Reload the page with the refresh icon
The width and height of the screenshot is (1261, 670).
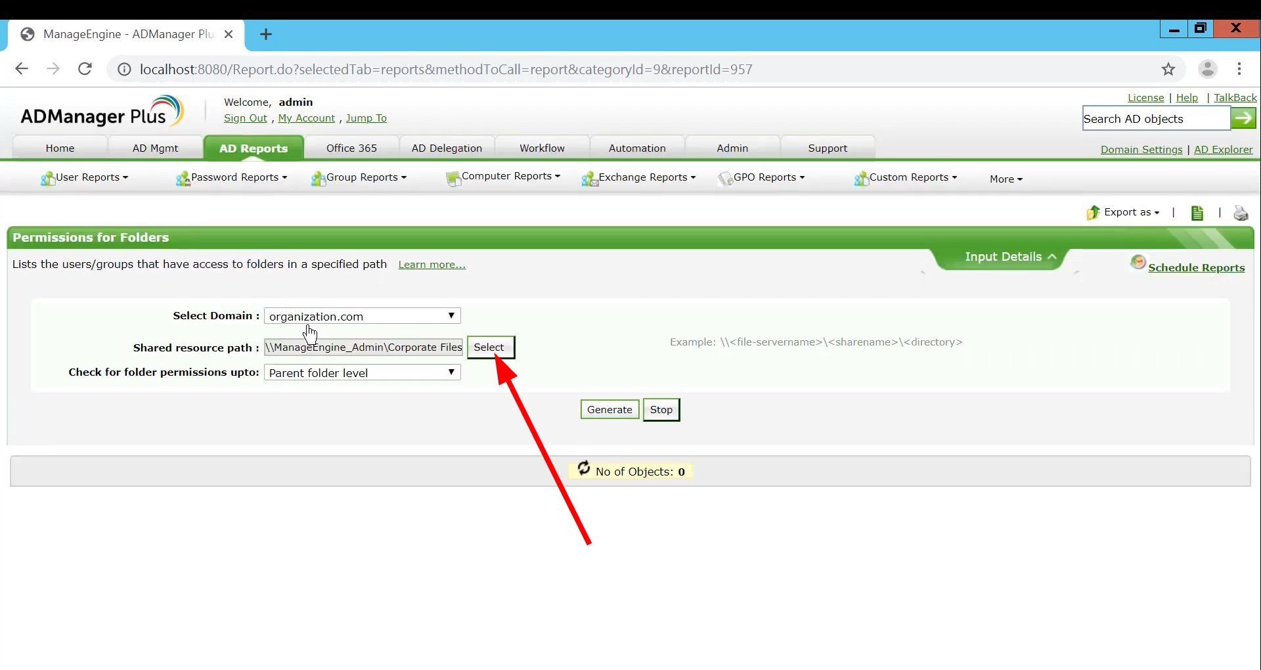(x=85, y=69)
